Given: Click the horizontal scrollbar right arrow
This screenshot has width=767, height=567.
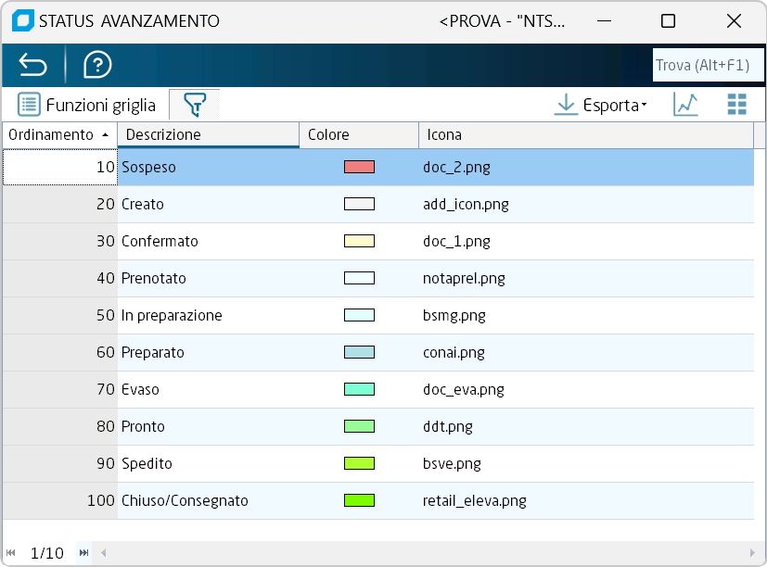Looking at the screenshot, I should [752, 553].
